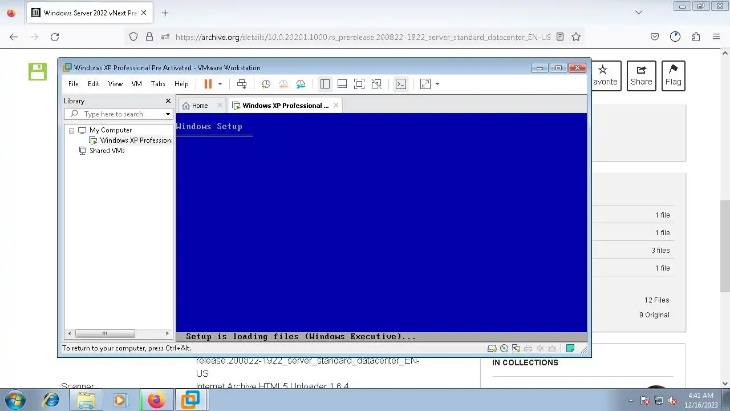Click the stretch guest display icon

point(425,84)
